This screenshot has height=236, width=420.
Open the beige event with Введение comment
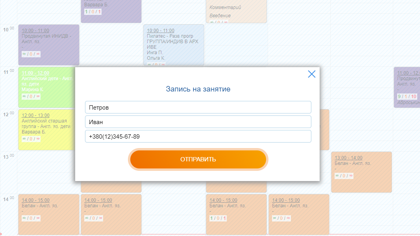[236, 11]
